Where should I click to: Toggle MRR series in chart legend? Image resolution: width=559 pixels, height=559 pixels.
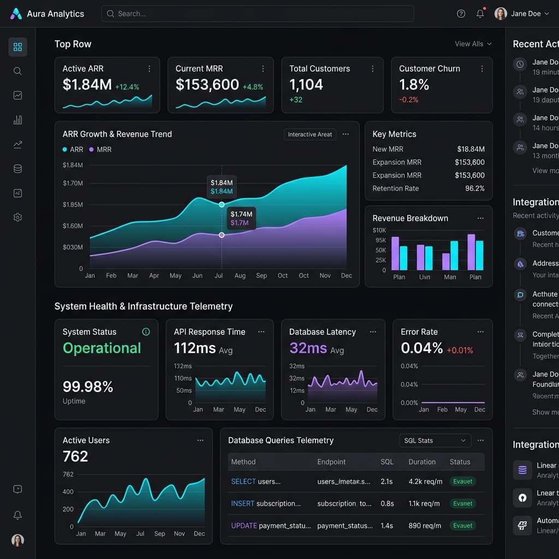[100, 150]
